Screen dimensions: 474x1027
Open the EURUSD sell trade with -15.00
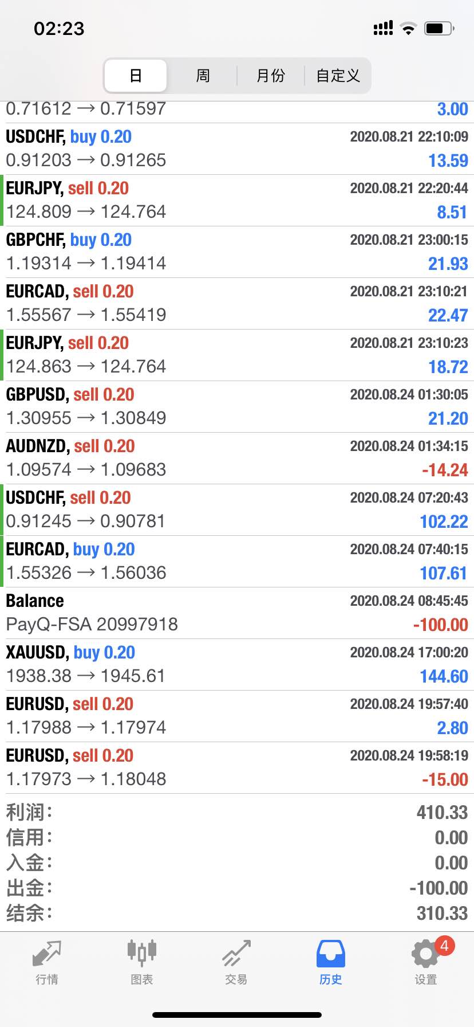point(237,768)
